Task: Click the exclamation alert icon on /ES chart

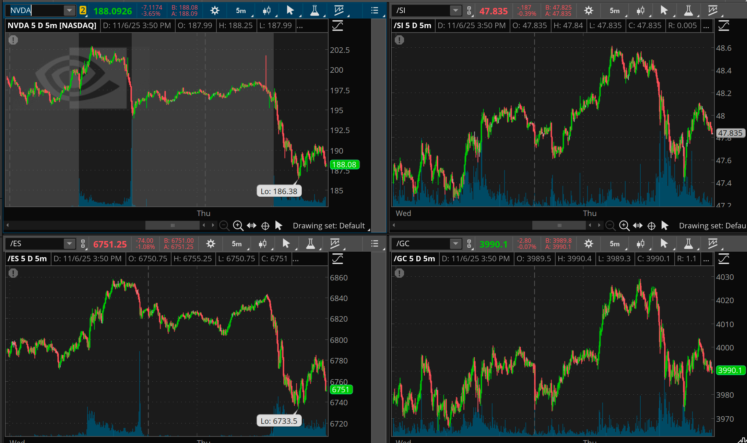Action: (x=13, y=273)
